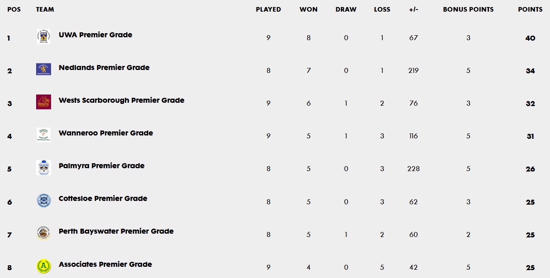Click the Associates green A logo
The height and width of the screenshot is (278, 550).
click(x=44, y=266)
